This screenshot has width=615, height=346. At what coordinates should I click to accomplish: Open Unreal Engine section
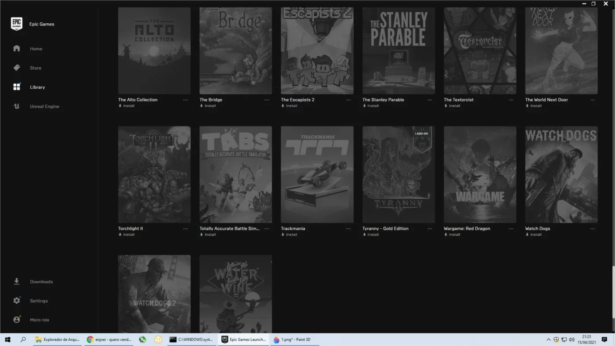(44, 106)
